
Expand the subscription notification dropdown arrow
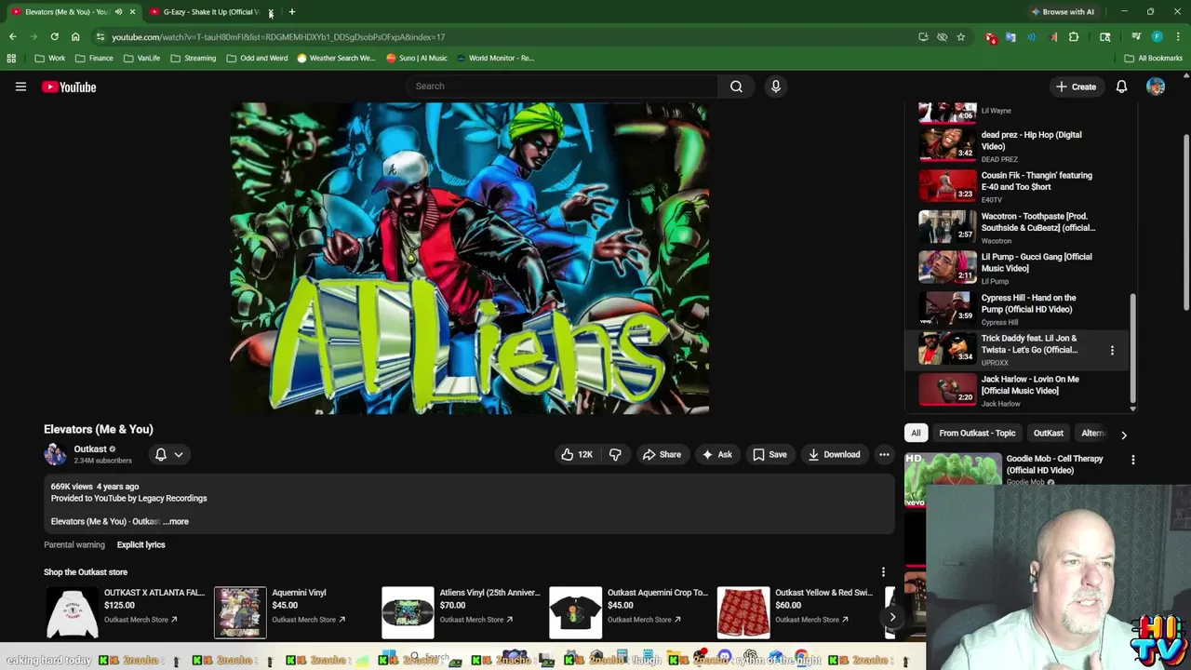179,454
